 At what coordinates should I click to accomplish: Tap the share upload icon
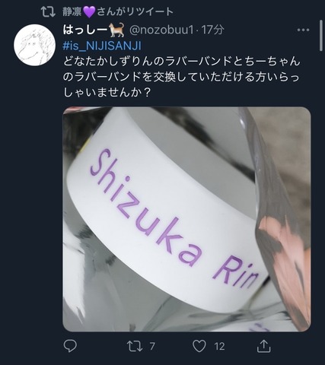[264, 346]
